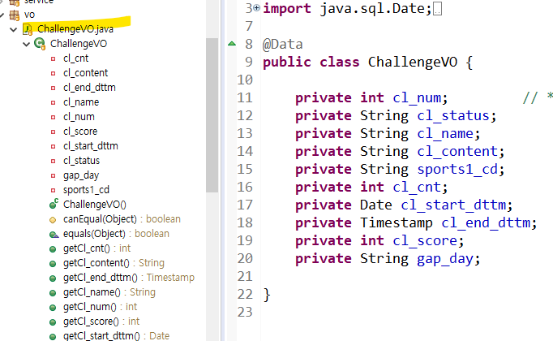Select getCl_cnt() : int method
Screen dimensions: 553x341
pyautogui.click(x=96, y=248)
